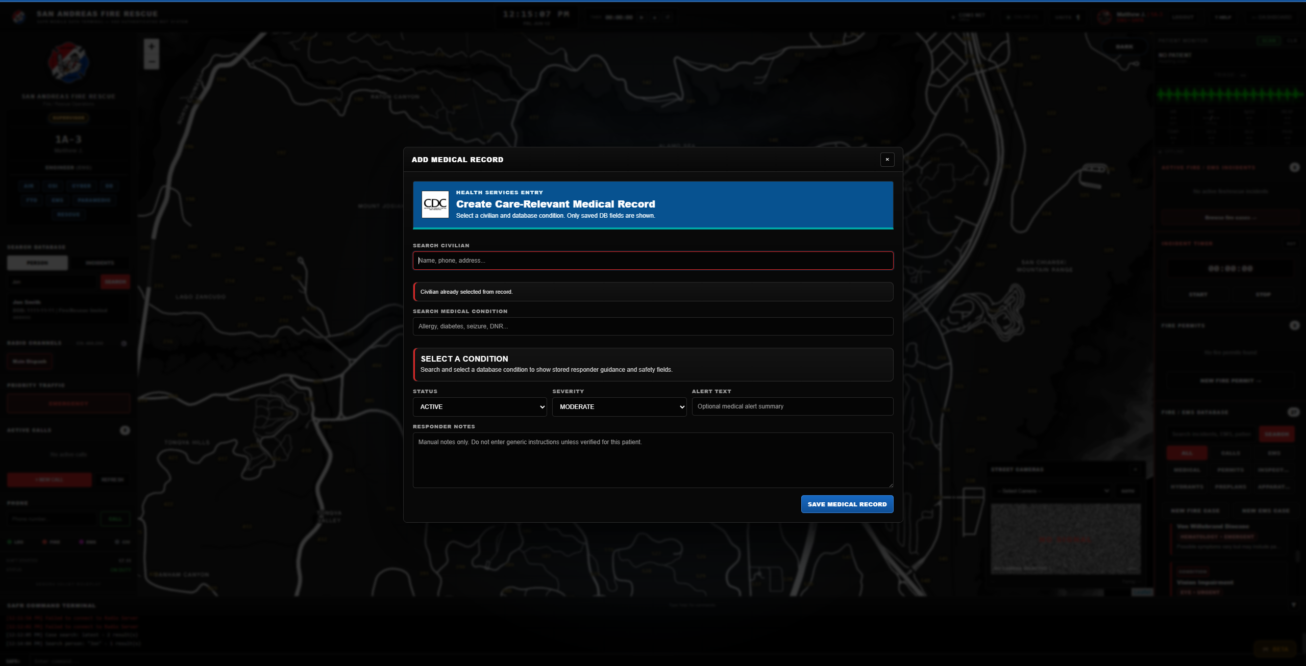Open the Severity dropdown showing MODERATE
Image resolution: width=1306 pixels, height=666 pixels.
pos(619,407)
